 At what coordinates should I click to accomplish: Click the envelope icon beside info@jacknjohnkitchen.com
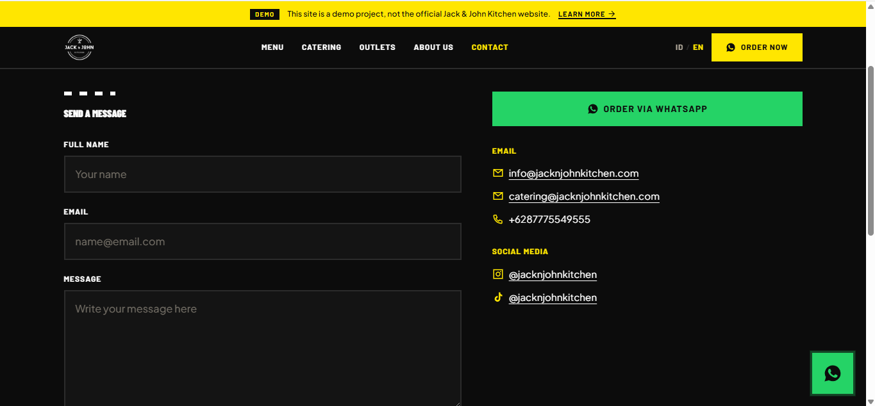(498, 173)
